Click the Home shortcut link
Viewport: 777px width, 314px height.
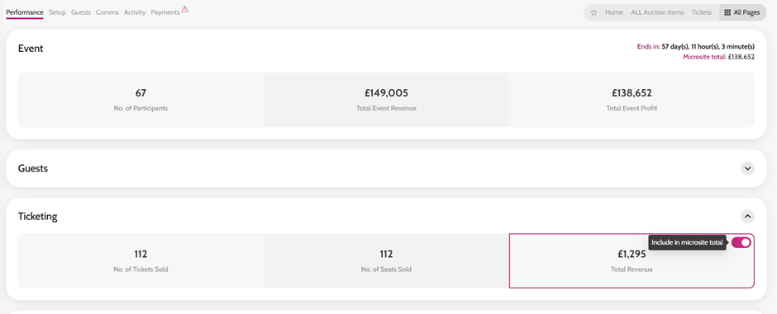(x=614, y=12)
